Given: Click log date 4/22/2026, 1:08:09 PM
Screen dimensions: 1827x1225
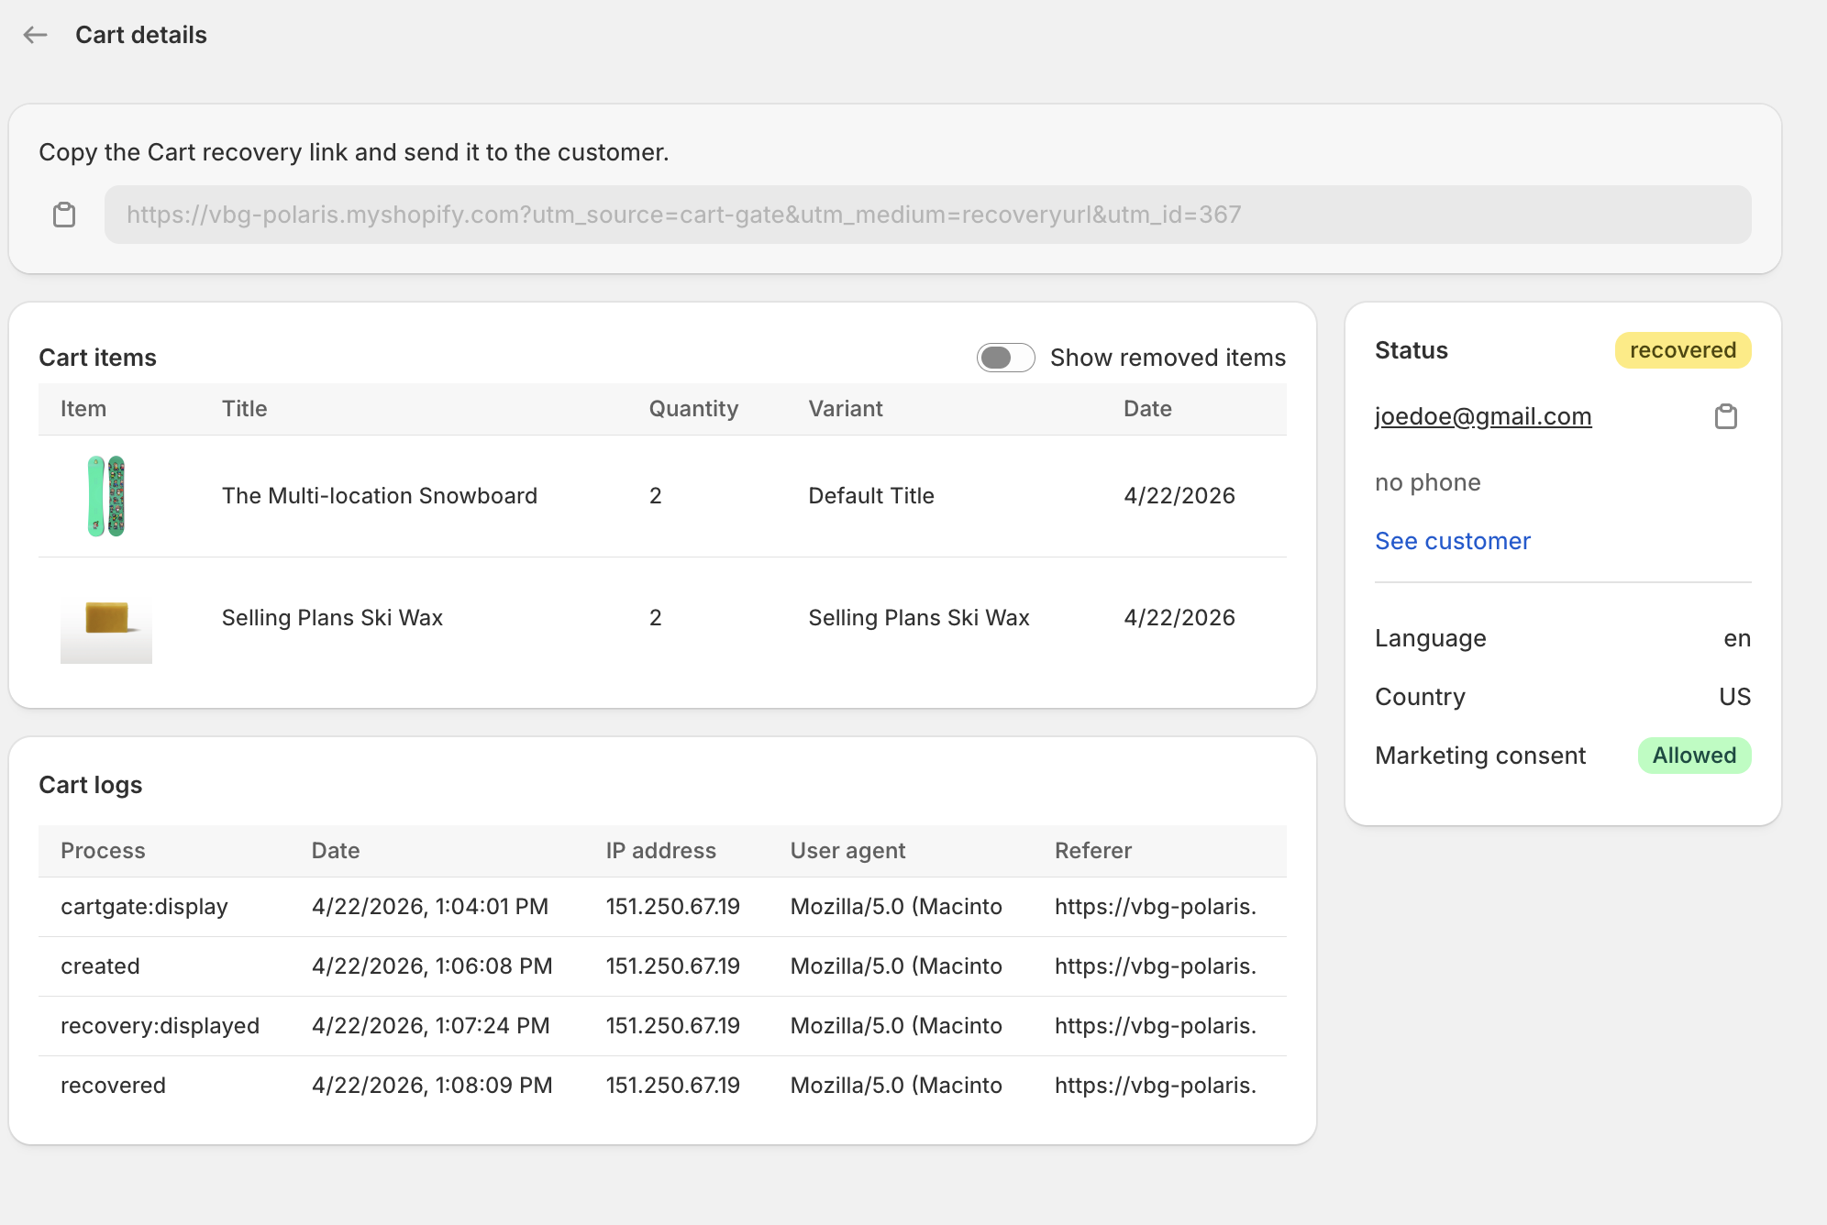Looking at the screenshot, I should click(432, 1086).
